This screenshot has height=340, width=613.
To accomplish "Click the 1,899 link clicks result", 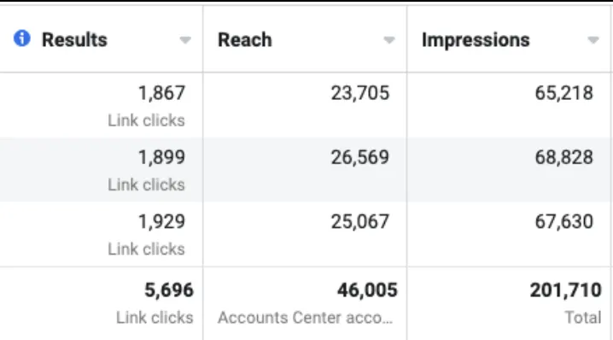I will coord(161,157).
